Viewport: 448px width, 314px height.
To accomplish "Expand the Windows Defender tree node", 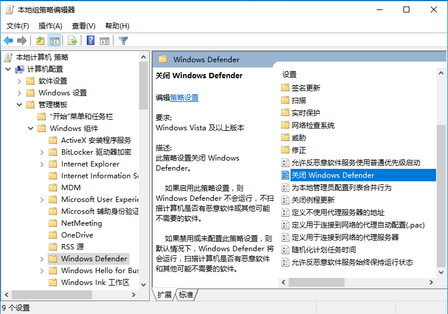I will tap(42, 259).
